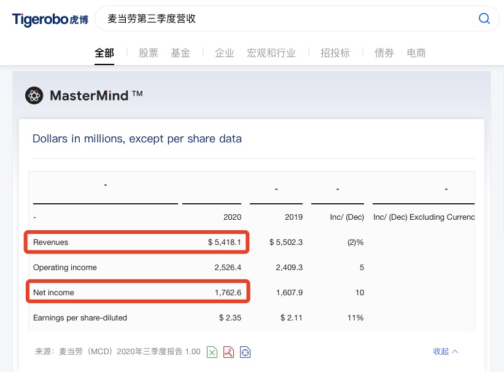Click the Inc/ (Dec) column header

coord(347,217)
